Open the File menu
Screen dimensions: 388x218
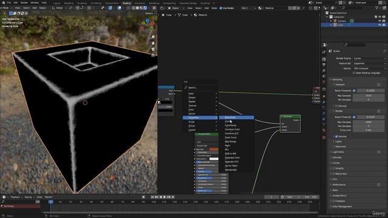coord(9,2)
